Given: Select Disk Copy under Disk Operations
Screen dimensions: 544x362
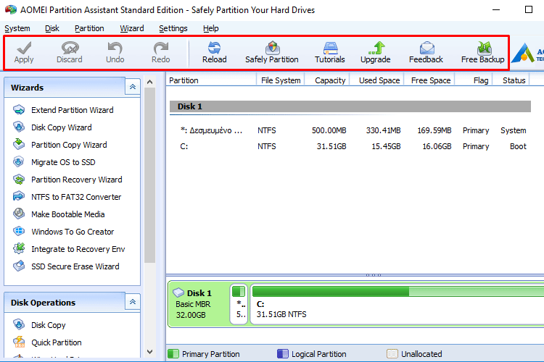Looking at the screenshot, I should tap(39, 325).
